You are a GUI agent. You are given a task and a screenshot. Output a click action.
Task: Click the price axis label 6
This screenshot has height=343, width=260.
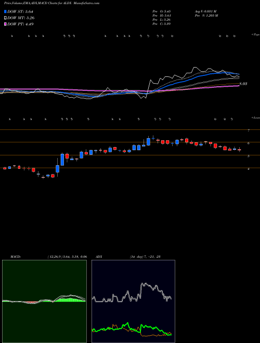coord(249,143)
